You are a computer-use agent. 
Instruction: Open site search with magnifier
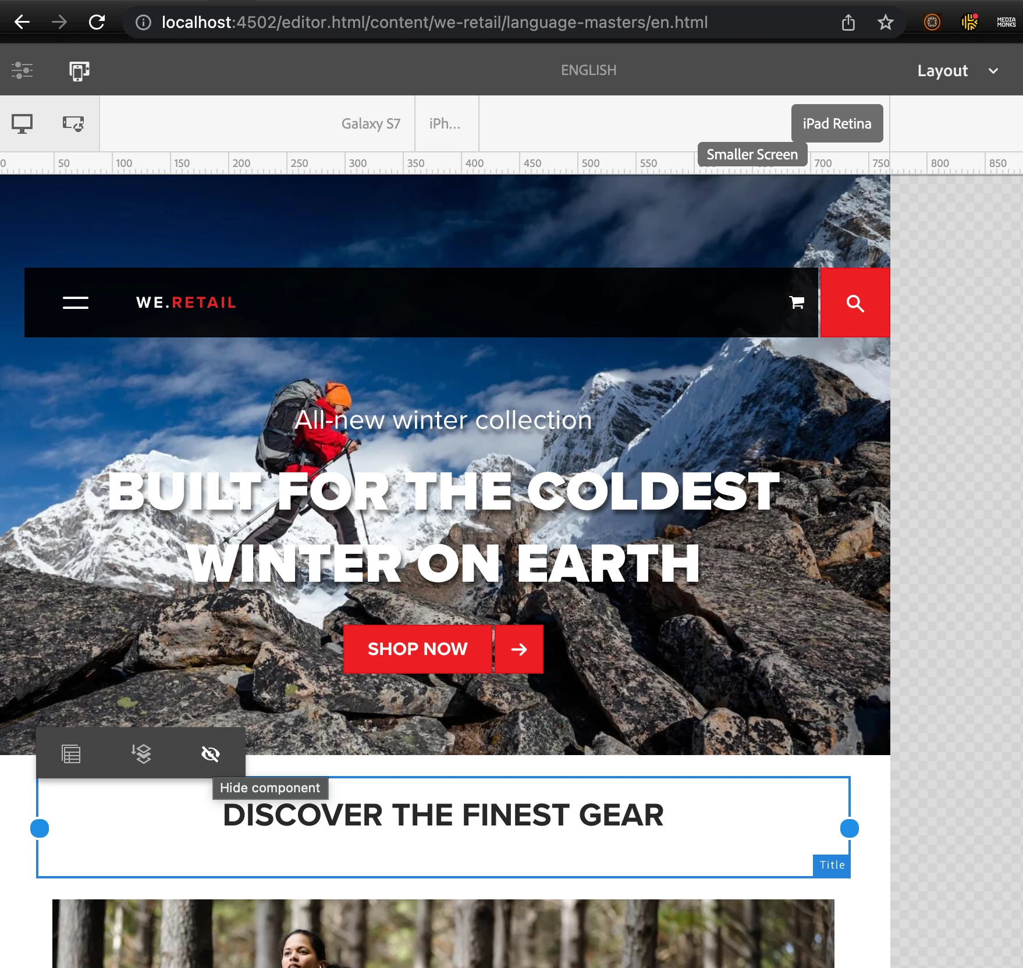point(855,303)
